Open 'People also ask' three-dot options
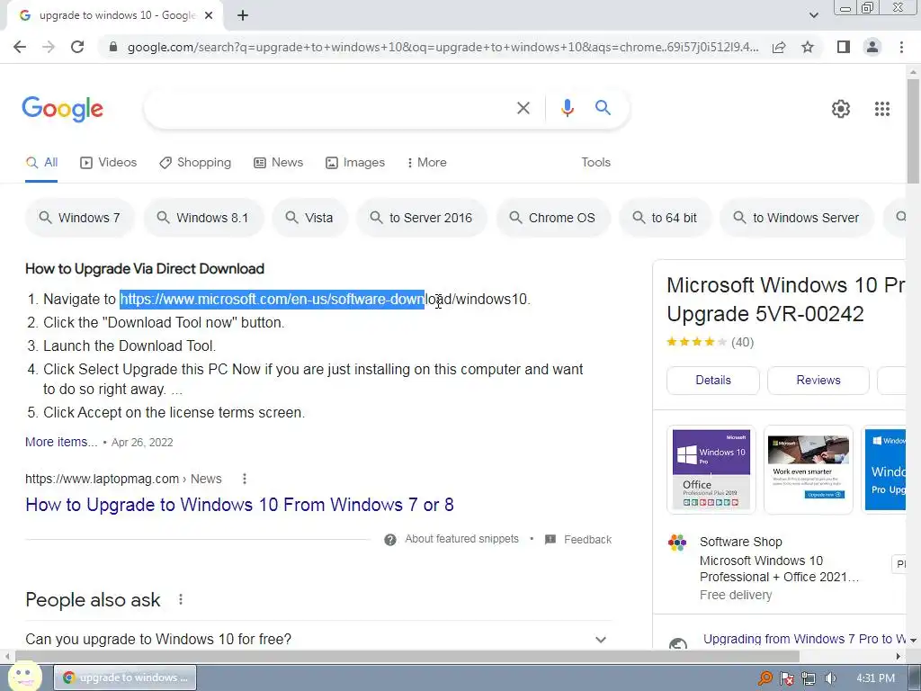The width and height of the screenshot is (921, 691). 180,599
